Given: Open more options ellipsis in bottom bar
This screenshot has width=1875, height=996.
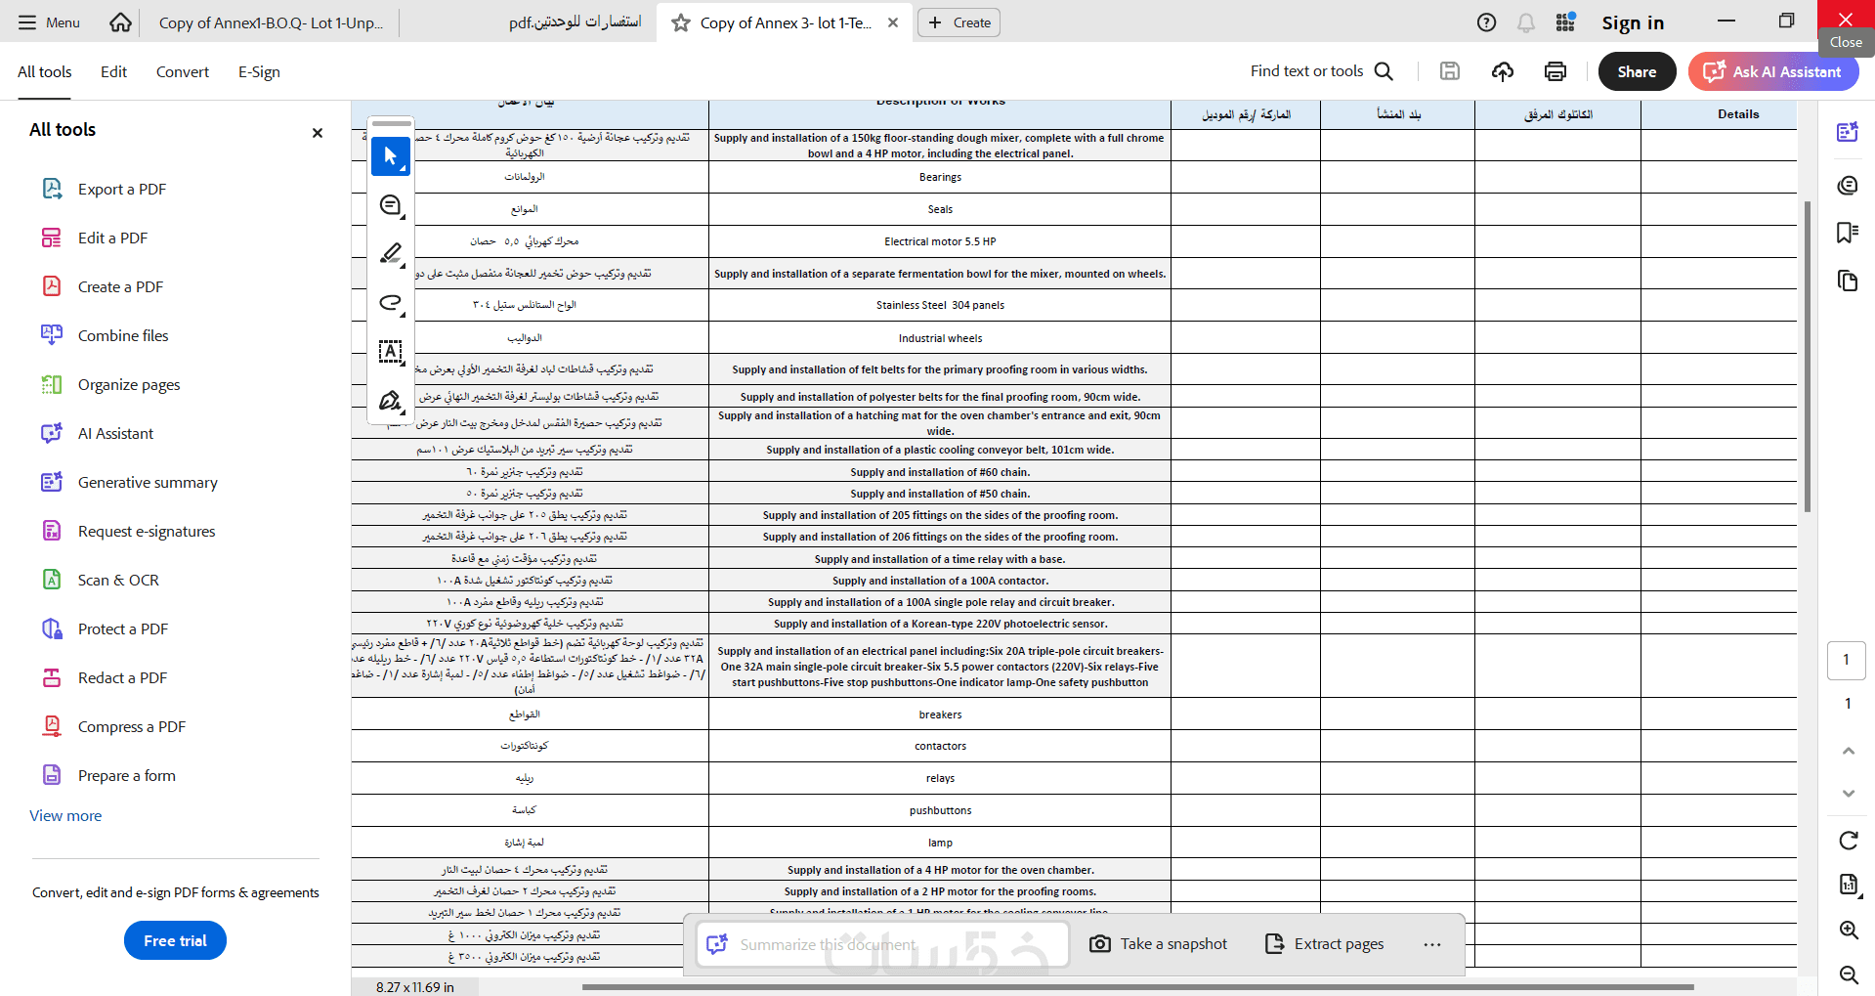Looking at the screenshot, I should [1432, 944].
